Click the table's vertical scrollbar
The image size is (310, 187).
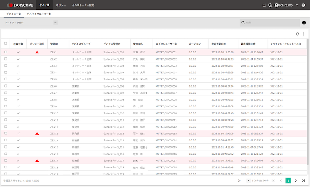pos(307,102)
